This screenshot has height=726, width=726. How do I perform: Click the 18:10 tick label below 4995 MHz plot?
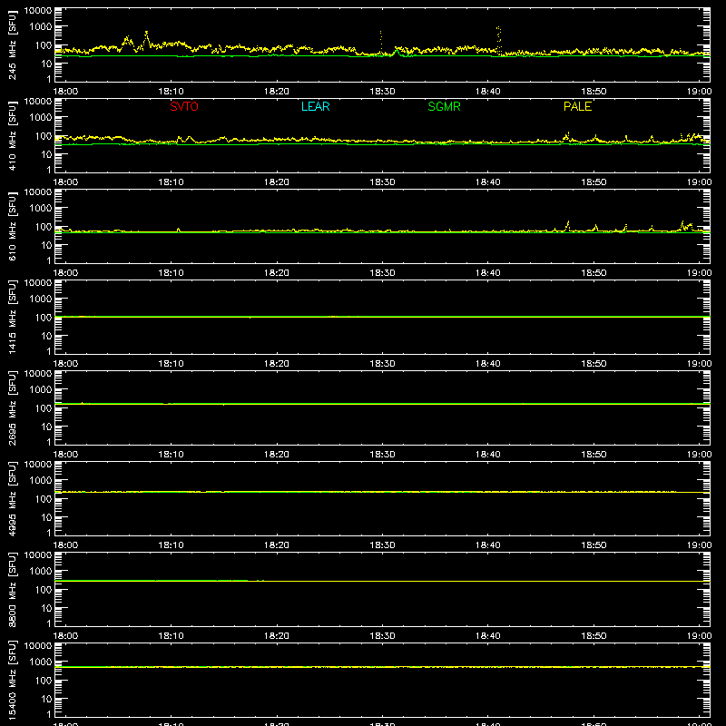pos(171,545)
